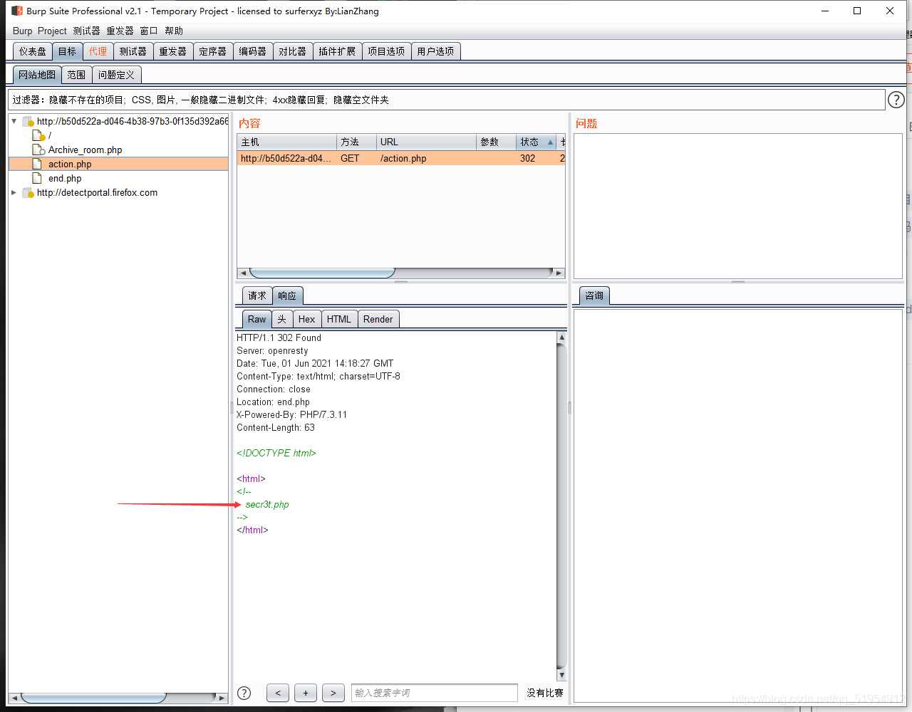Select the Hex view tab
This screenshot has width=912, height=712.
pos(306,319)
